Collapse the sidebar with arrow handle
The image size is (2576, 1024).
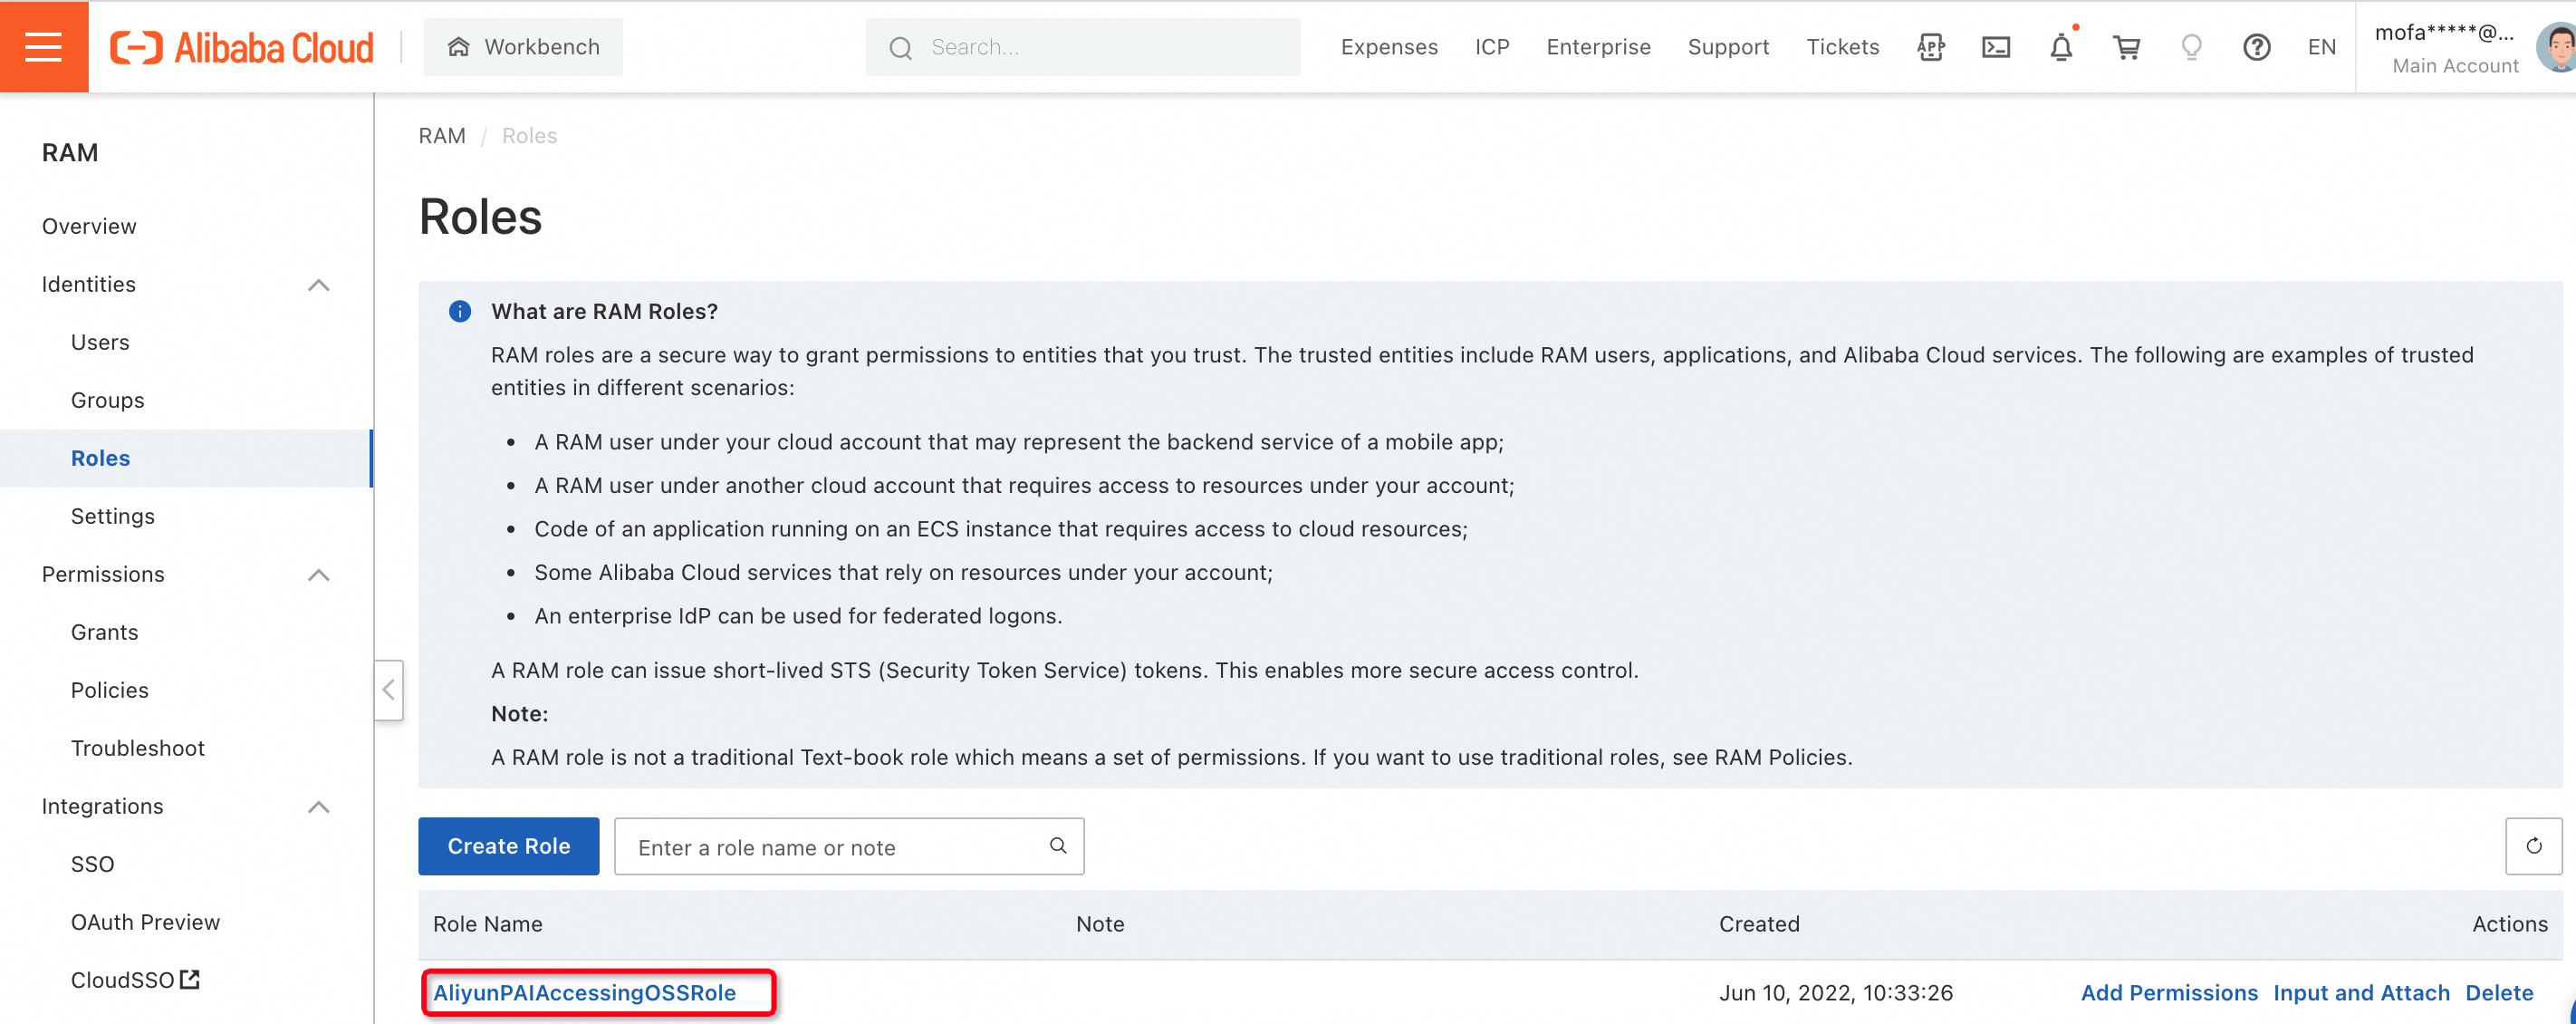[389, 690]
